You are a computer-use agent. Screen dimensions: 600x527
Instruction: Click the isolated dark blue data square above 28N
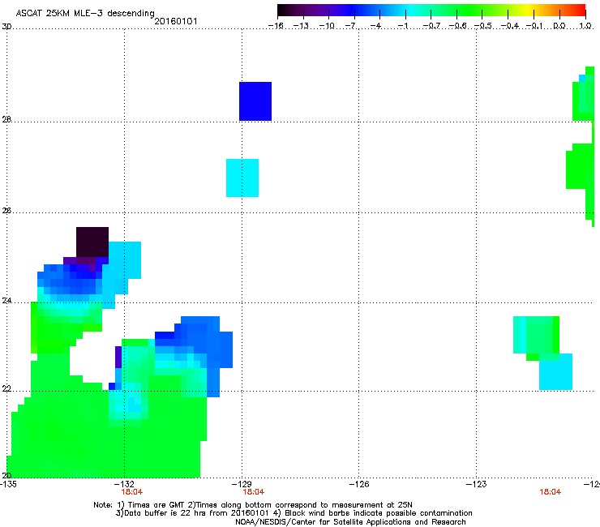click(x=255, y=101)
